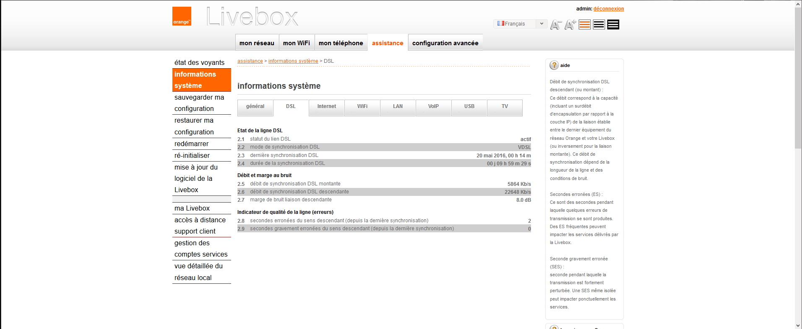Open the mon téléphone menu tab
The image size is (802, 329).
coord(341,43)
